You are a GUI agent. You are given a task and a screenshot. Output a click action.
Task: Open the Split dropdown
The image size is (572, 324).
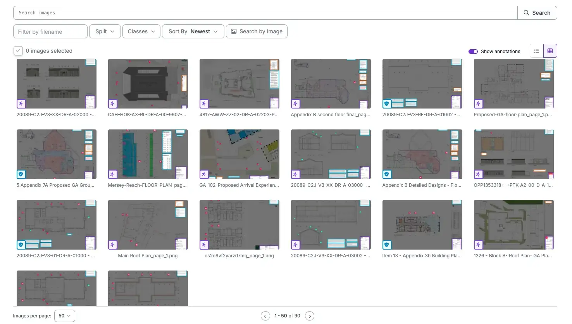pos(105,31)
